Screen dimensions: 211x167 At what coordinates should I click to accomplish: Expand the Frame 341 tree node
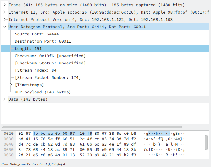[x=4, y=5]
